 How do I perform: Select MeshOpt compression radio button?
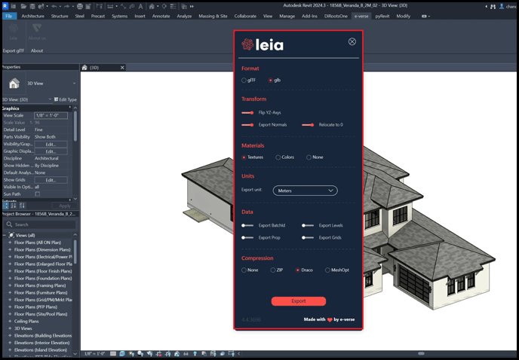point(327,270)
